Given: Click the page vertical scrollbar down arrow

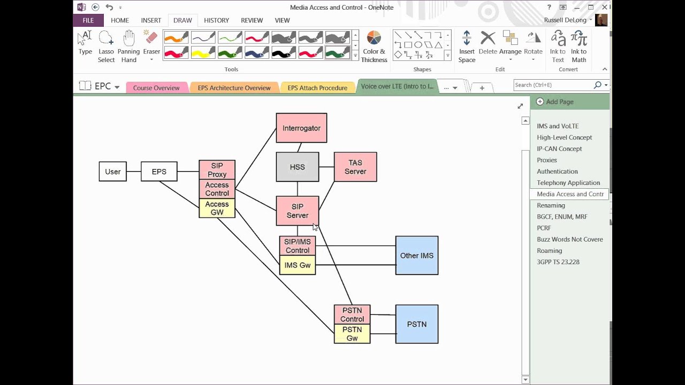Looking at the screenshot, I should point(525,380).
